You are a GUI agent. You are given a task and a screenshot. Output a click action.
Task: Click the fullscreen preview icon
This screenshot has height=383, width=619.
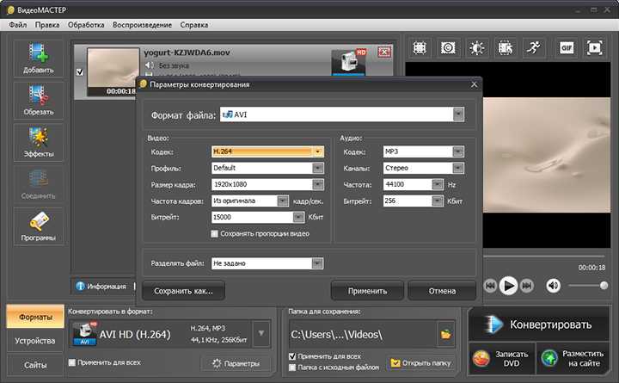(595, 48)
